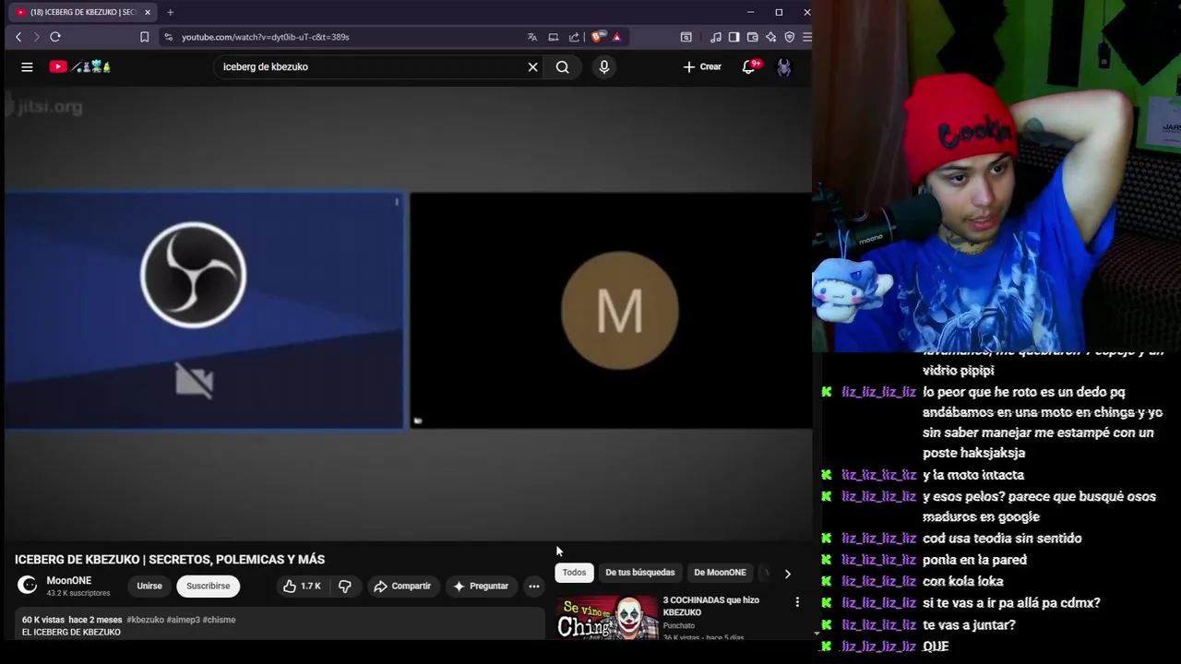1181x664 pixels.
Task: Click the Preguntar AI button
Action: coord(481,586)
